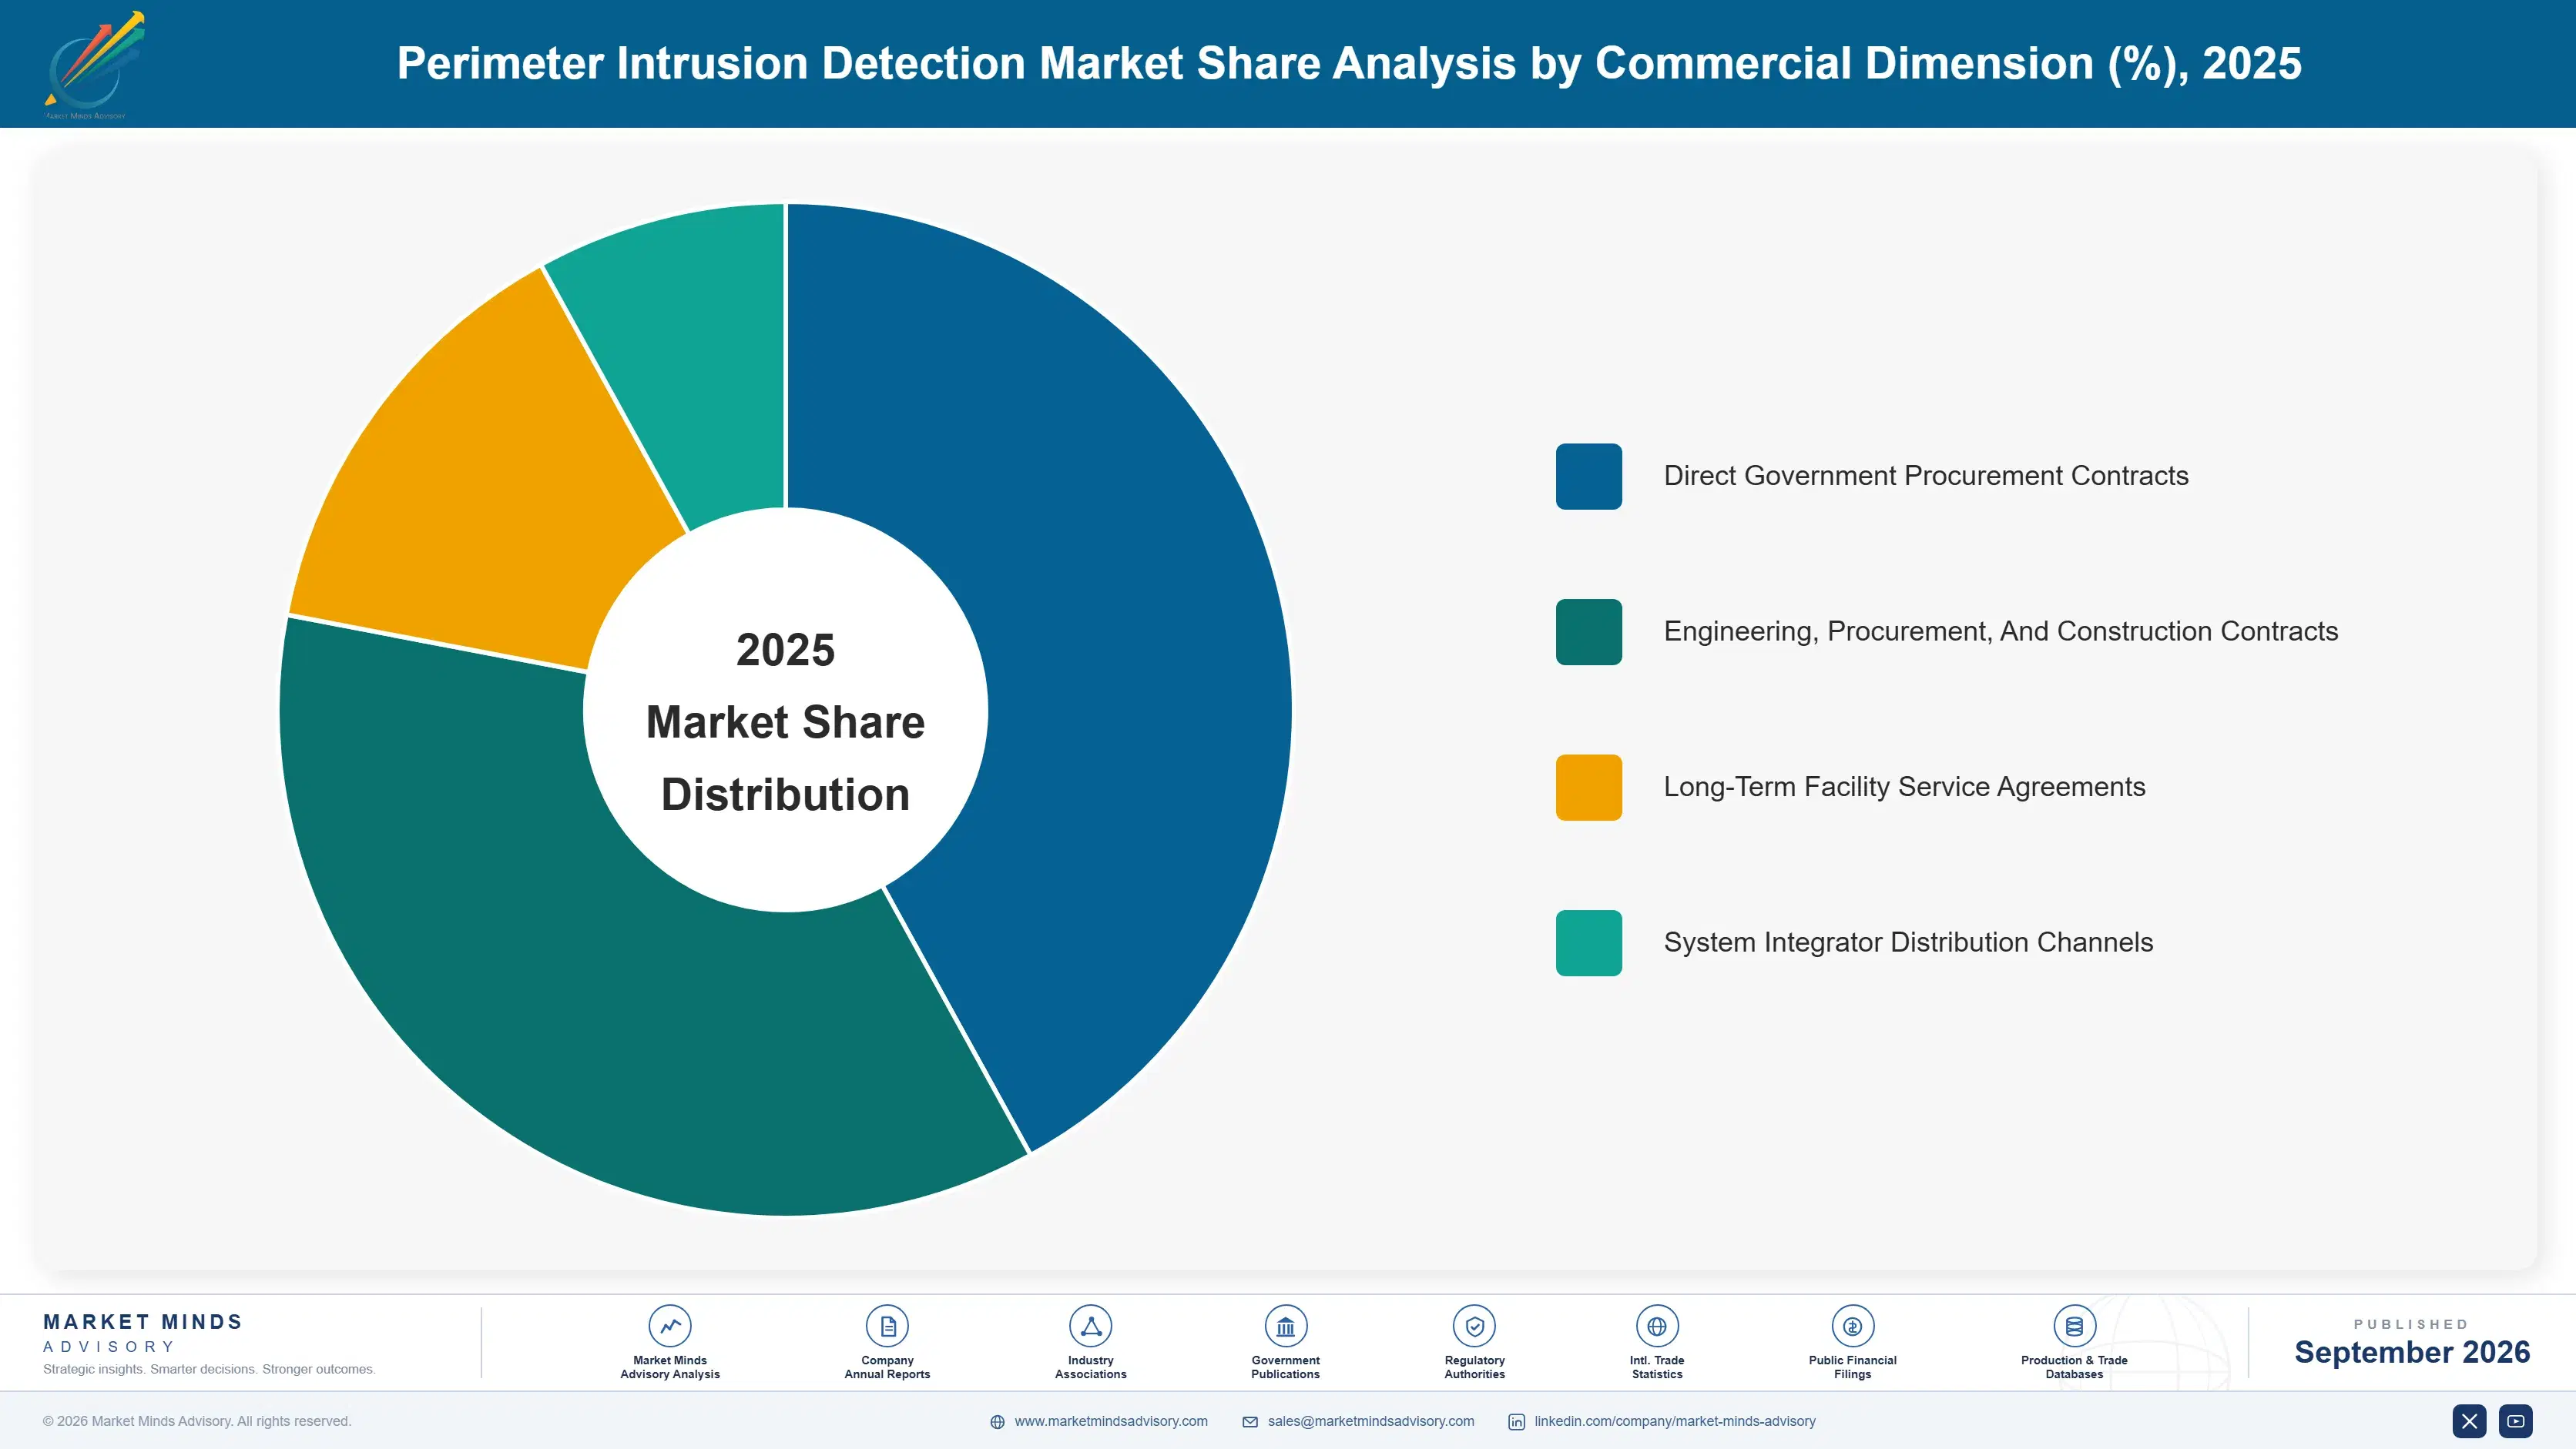This screenshot has width=2576, height=1449.
Task: Click 'Direct Government Procurement Contracts' legend label
Action: (x=1926, y=476)
